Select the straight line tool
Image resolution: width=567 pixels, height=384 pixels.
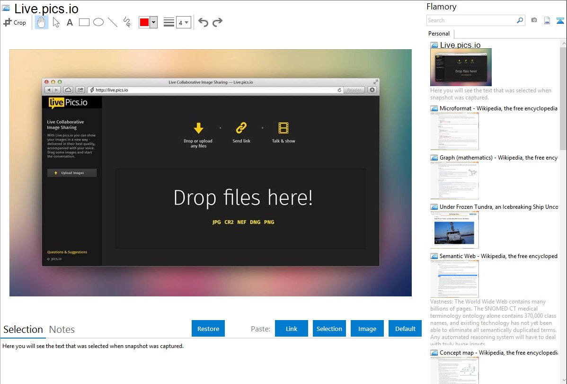[113, 22]
